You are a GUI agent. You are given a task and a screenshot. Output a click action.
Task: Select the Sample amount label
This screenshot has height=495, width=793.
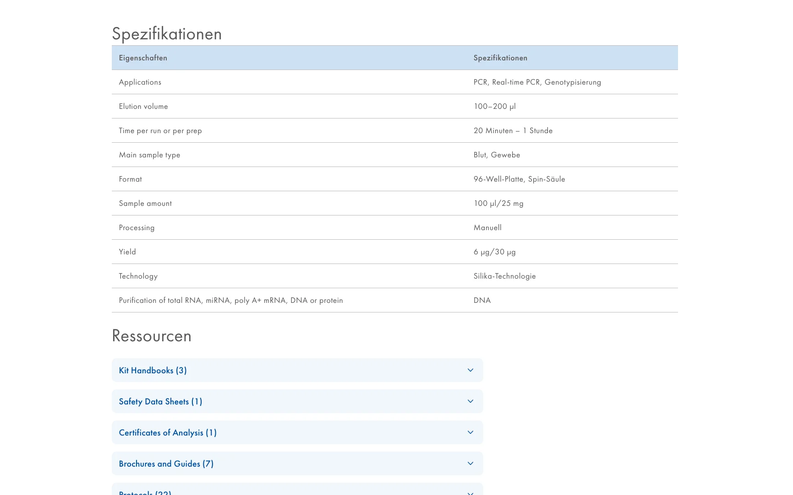click(145, 203)
